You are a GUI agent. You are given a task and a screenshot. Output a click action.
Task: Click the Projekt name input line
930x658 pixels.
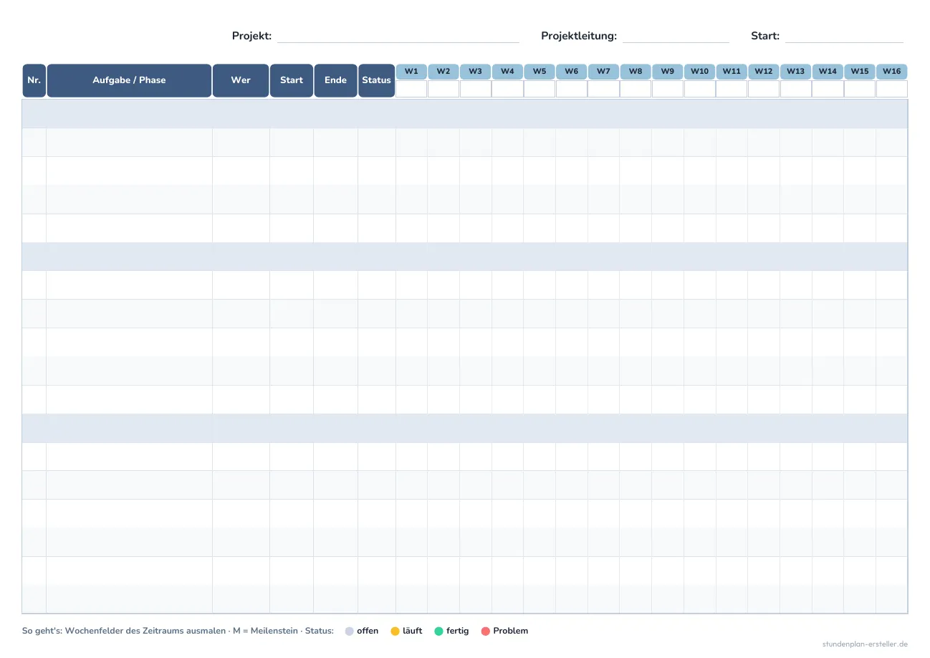398,37
